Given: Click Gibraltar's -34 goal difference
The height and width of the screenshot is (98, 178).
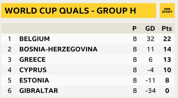Looking at the screenshot, I should tap(151, 91).
